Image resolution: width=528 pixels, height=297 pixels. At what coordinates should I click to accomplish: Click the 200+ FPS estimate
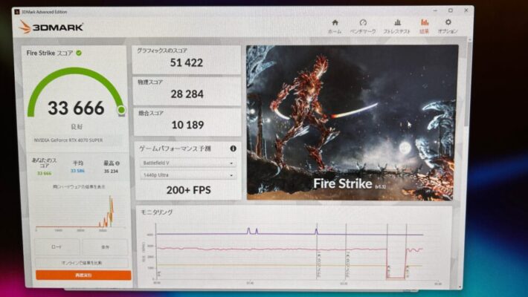tap(189, 190)
